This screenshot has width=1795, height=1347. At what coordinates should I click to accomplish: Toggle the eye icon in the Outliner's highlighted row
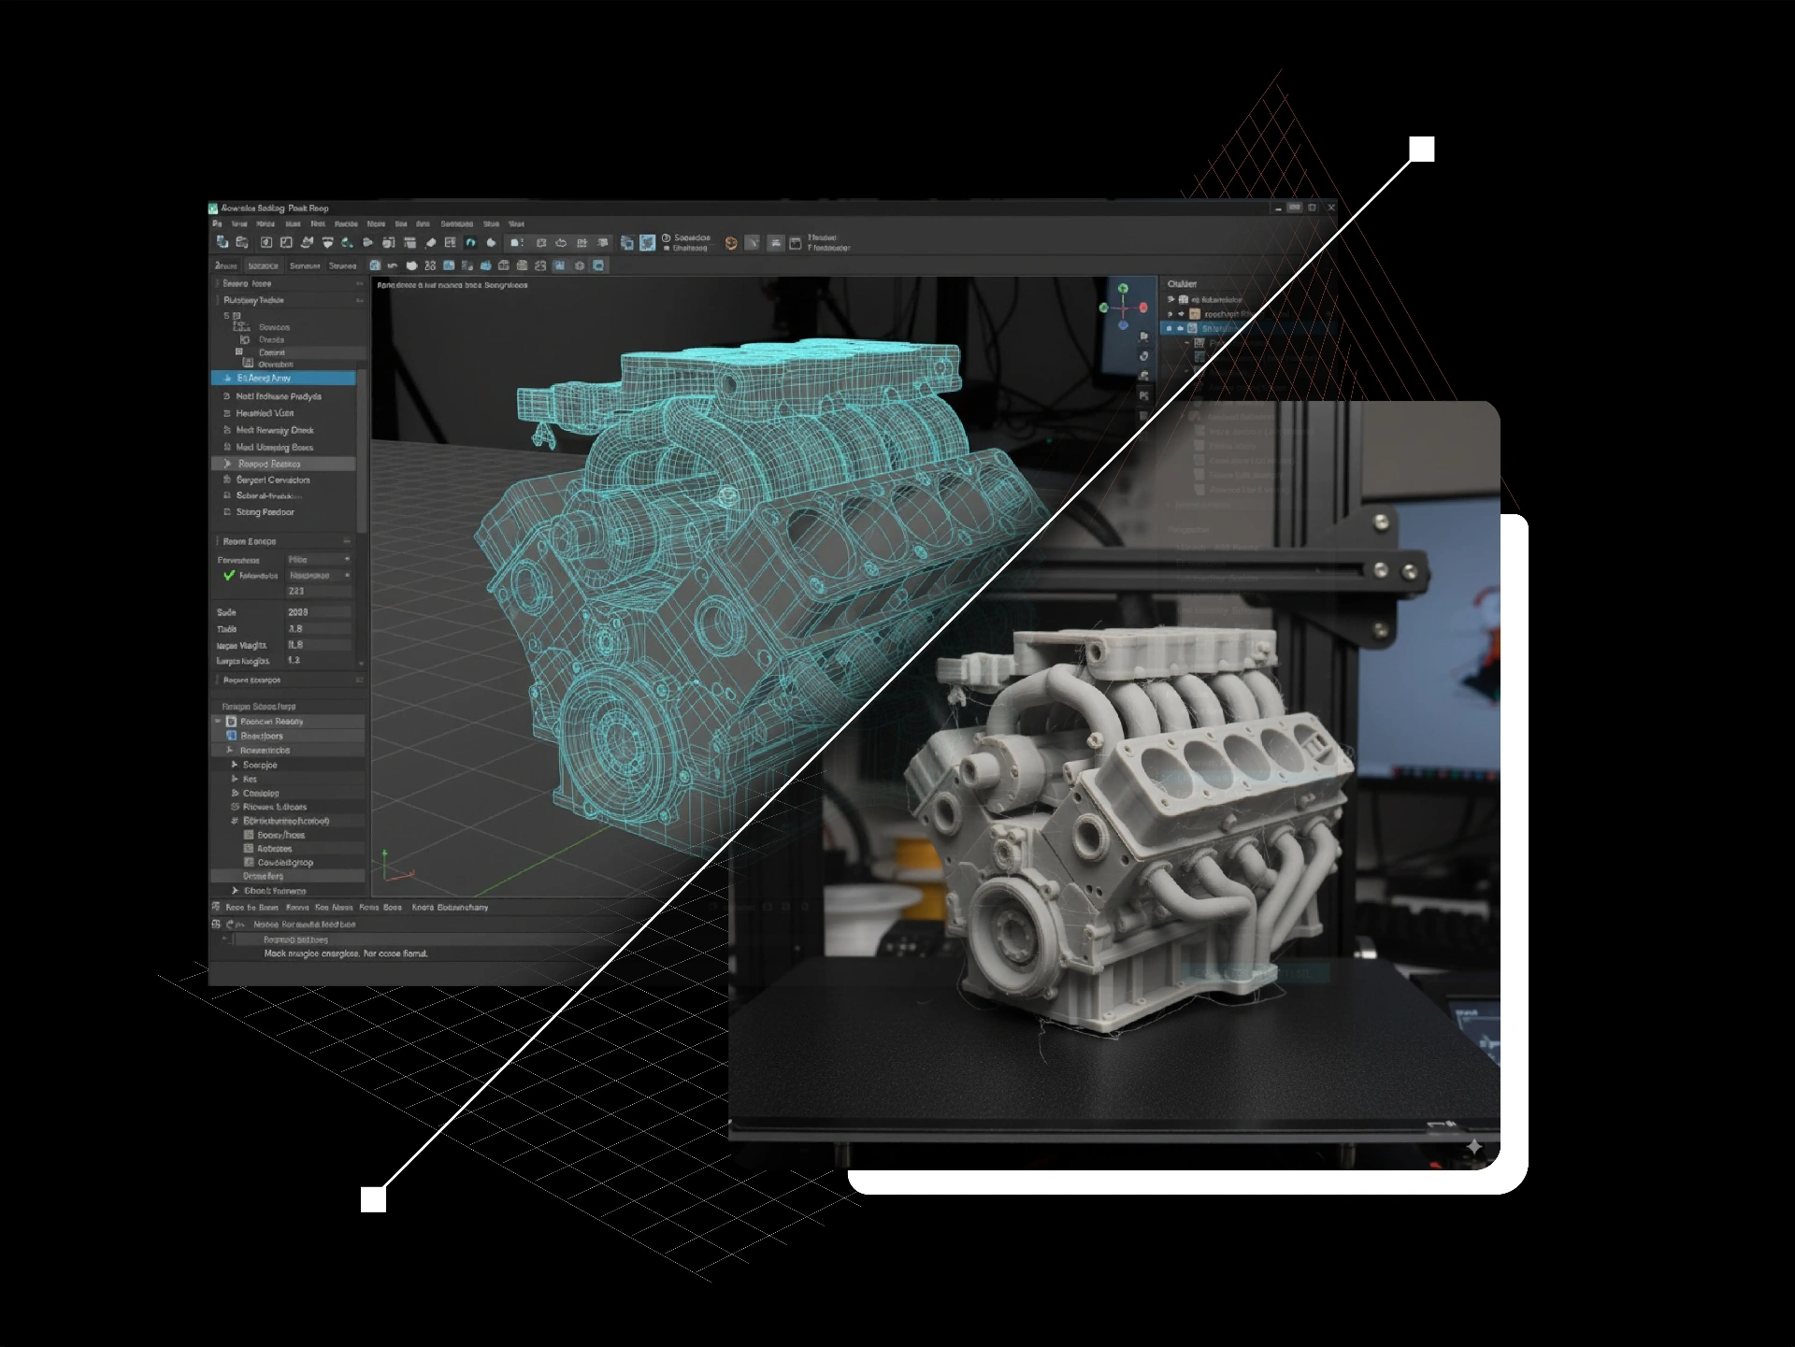pyautogui.click(x=1181, y=329)
